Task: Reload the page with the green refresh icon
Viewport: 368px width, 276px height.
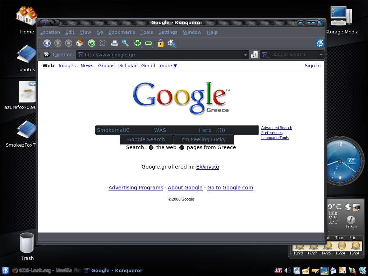Action: pyautogui.click(x=92, y=43)
